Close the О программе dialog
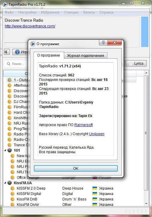Screen dimensions: 152x217 pyautogui.click(x=115, y=42)
